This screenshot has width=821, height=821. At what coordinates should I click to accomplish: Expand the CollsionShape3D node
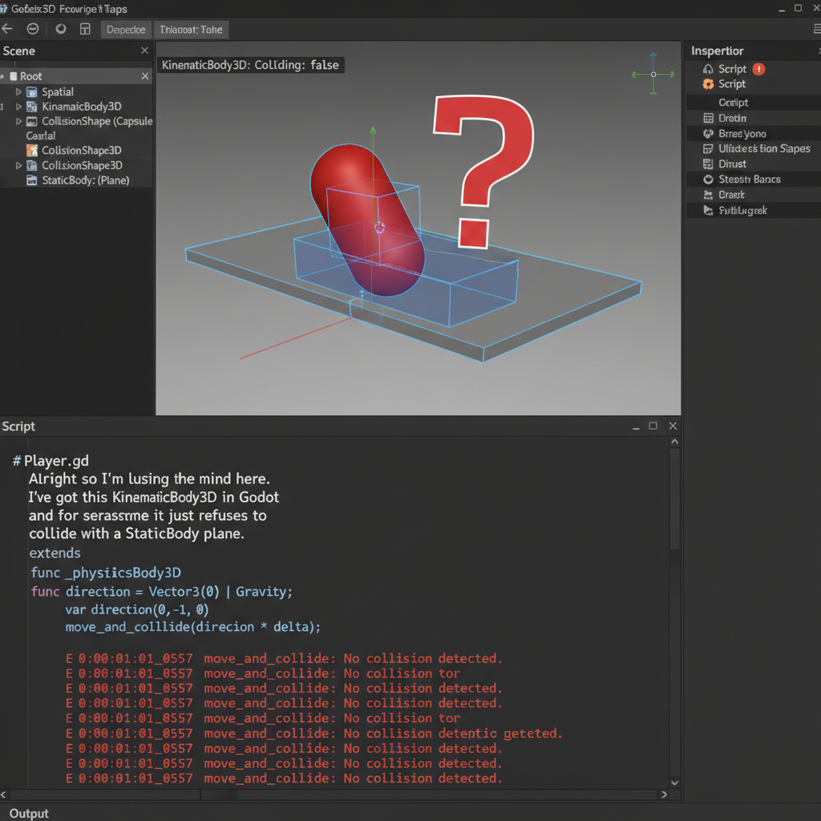(19, 165)
